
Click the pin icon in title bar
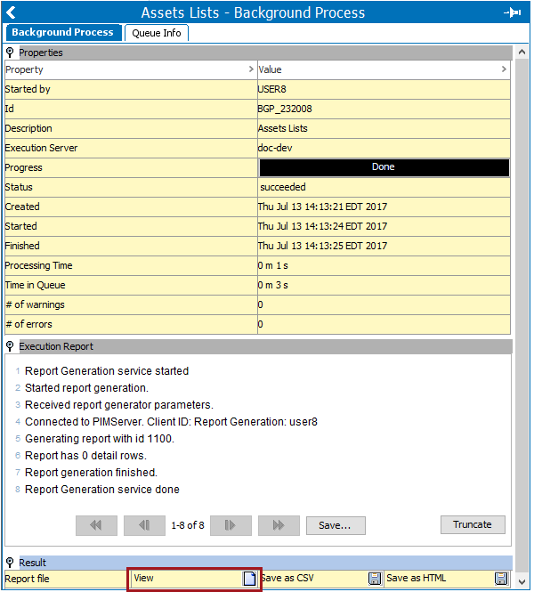pos(512,12)
